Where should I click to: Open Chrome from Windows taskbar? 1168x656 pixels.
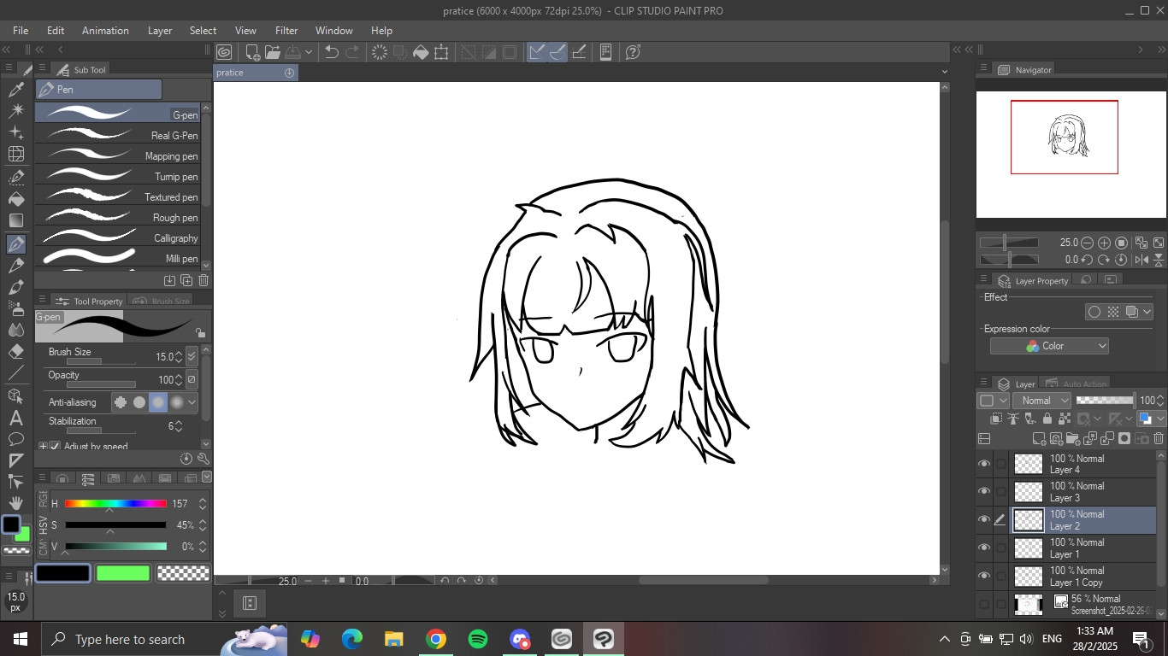pos(436,639)
